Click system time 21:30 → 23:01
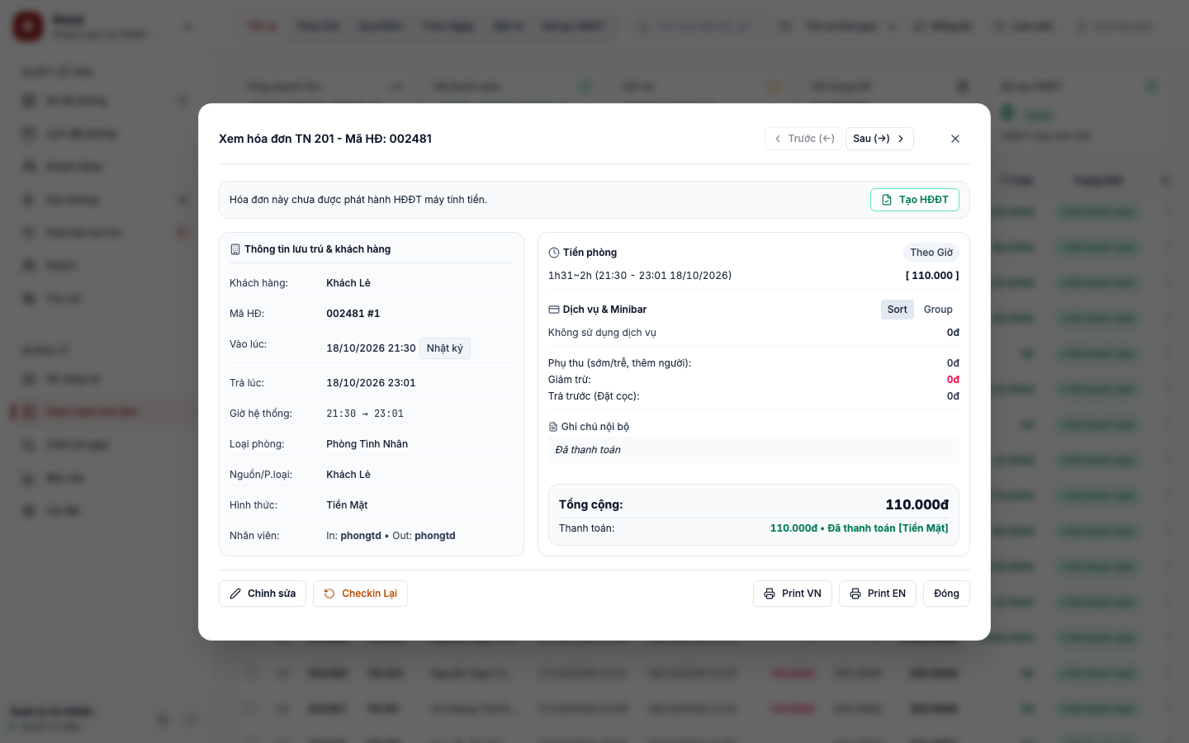This screenshot has width=1189, height=743. tap(365, 414)
